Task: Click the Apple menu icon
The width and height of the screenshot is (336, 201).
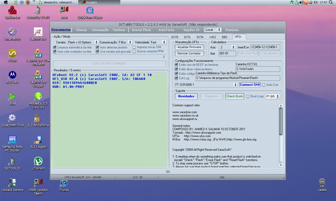Action: point(6,3)
